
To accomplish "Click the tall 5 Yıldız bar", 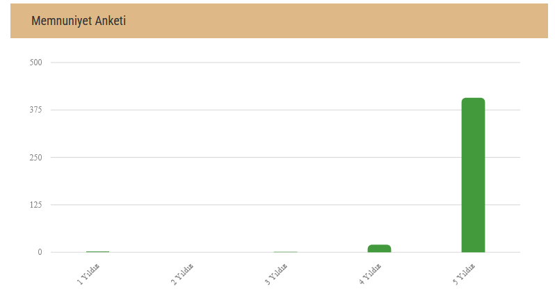I will (x=473, y=175).
